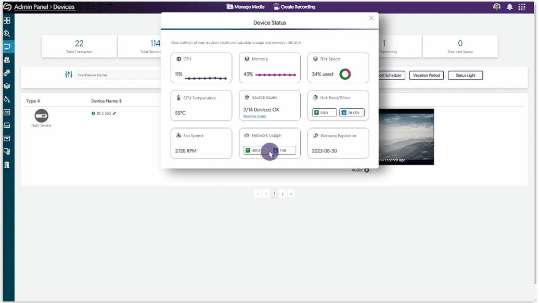The height and width of the screenshot is (303, 539).
Task: Click the Disk Space usage donut chart
Action: (x=344, y=74)
